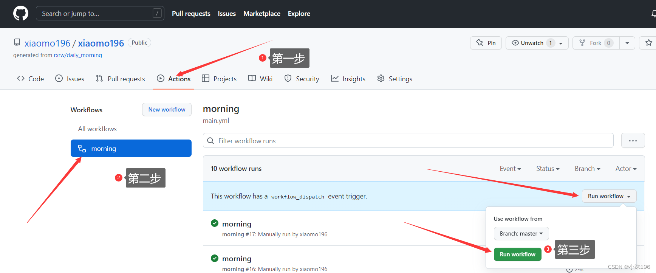Screen dimensions: 656x273
Task: Click the Projects tab table icon
Action: 206,78
